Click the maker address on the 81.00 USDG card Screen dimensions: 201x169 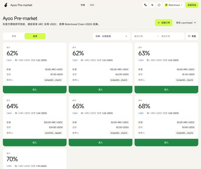(x=53, y=80)
